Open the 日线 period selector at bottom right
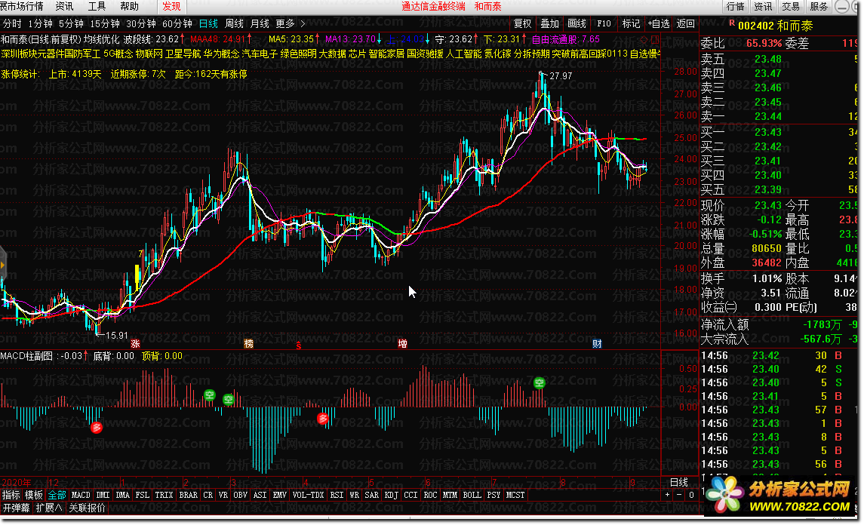The width and height of the screenshot is (864, 525). pyautogui.click(x=679, y=482)
